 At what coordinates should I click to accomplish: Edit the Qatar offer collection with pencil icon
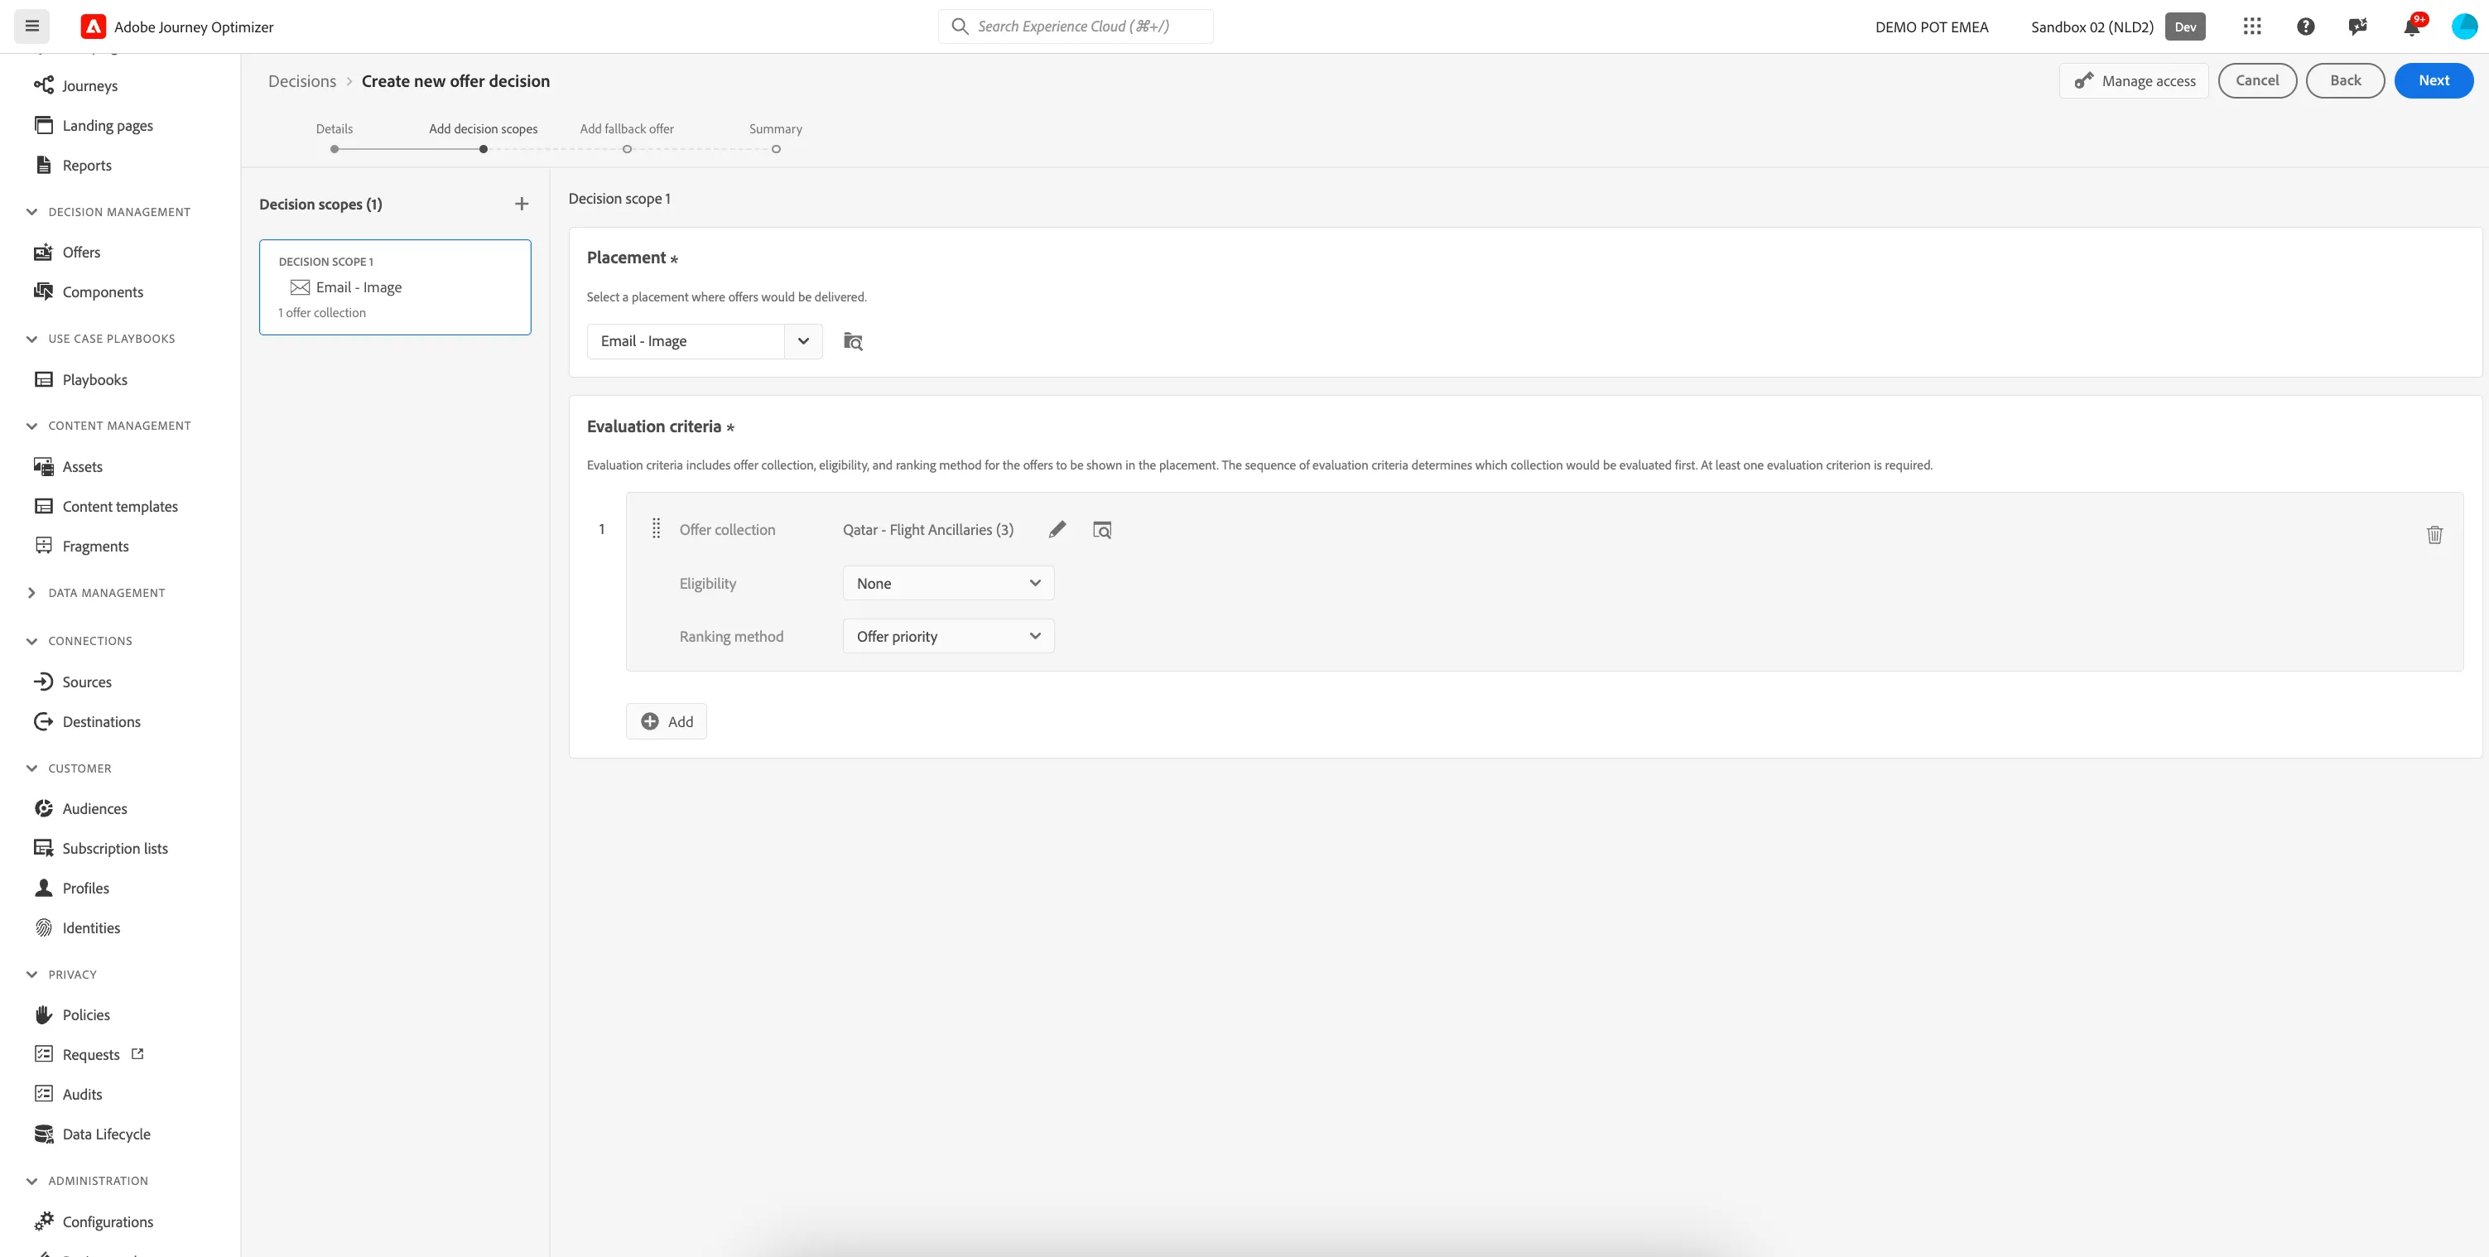tap(1057, 529)
